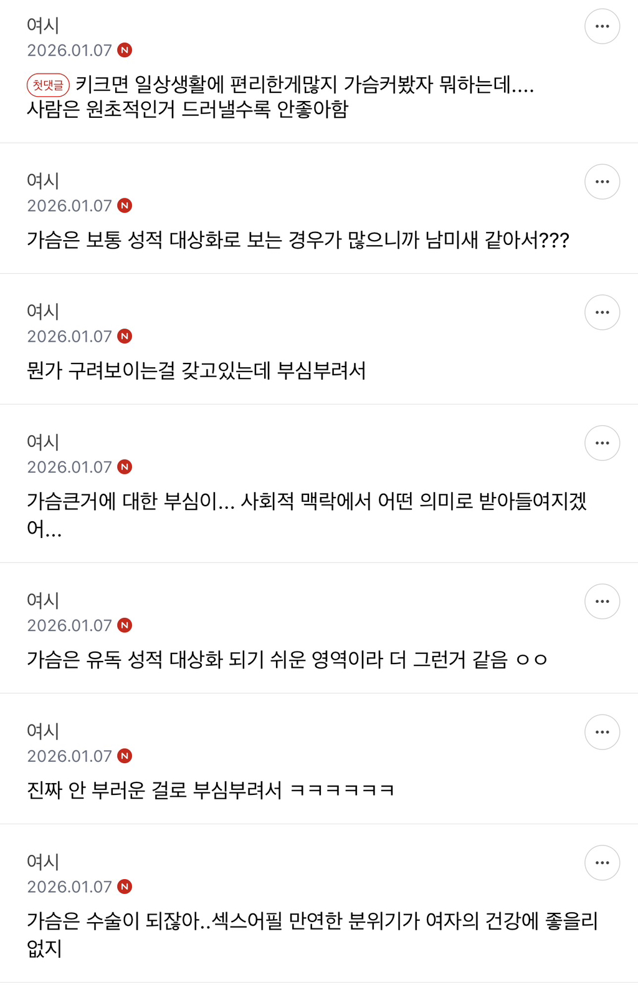The width and height of the screenshot is (638, 987).
Task: Click red N badge on the ㅋㅋㅋㅋㅋㅋ comment
Action: click(125, 756)
